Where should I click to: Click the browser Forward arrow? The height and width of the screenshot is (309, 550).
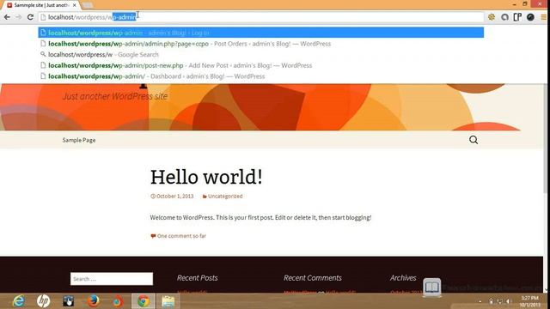pyautogui.click(x=19, y=17)
